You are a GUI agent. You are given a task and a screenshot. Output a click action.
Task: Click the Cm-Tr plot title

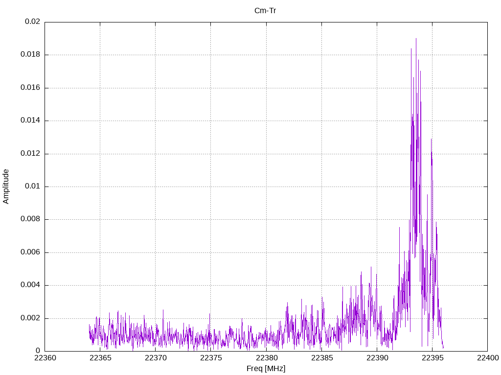coord(265,11)
